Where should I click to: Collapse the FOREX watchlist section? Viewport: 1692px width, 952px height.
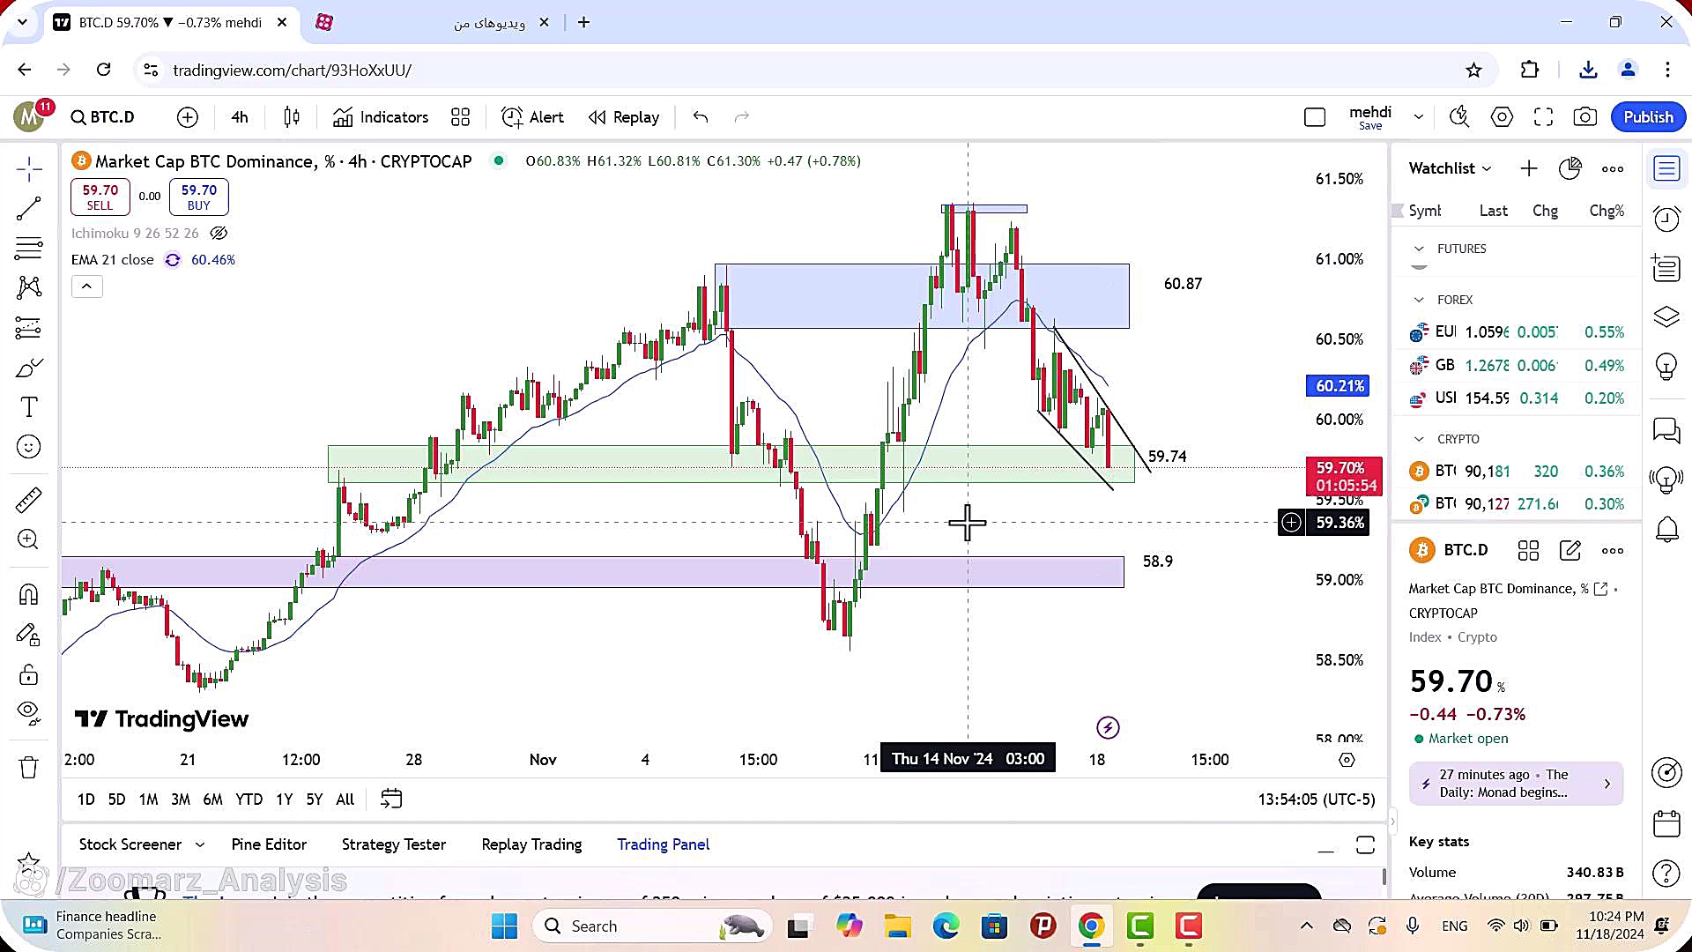[x=1419, y=300]
